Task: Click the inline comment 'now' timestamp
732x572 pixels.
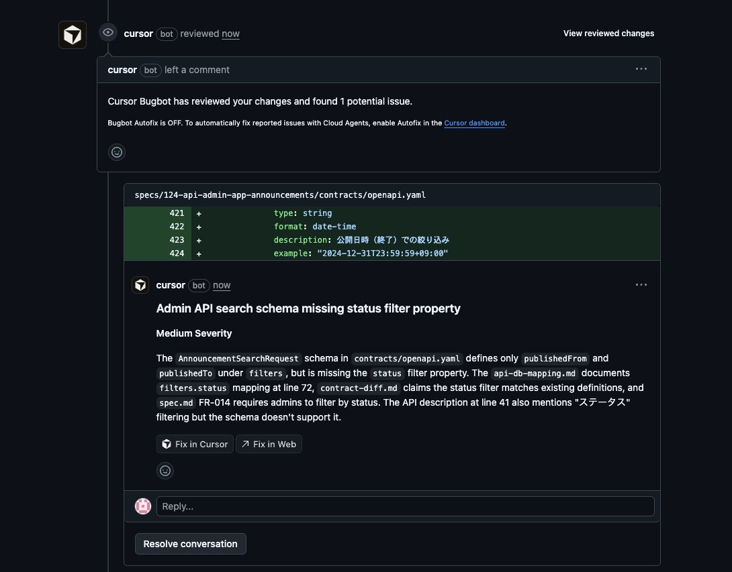Action: [x=222, y=285]
